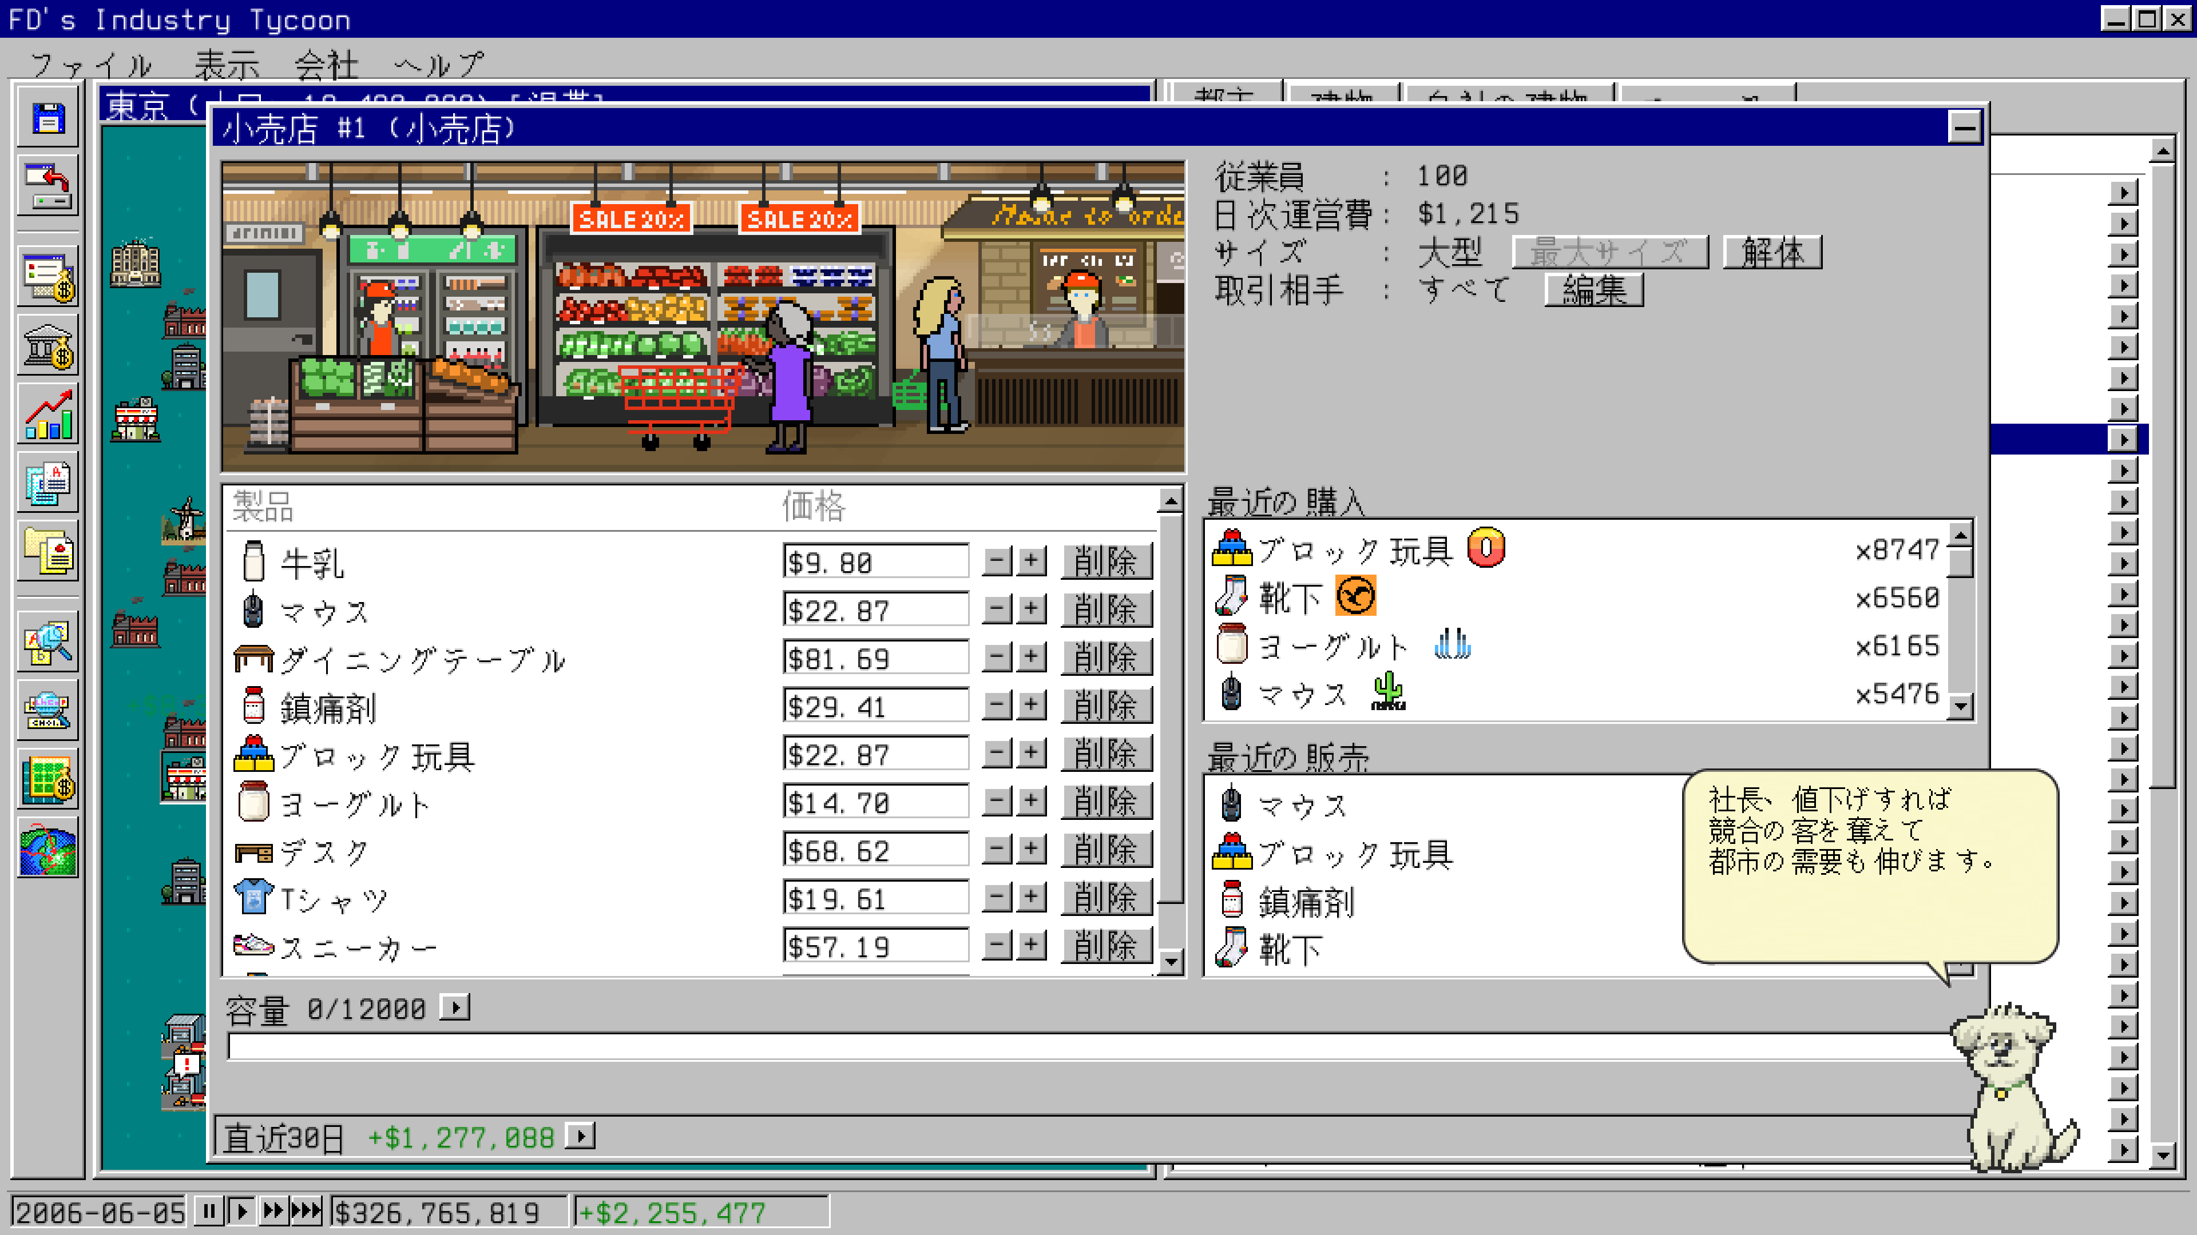2197x1235 pixels.
Task: Delete スニーカー from product list
Action: [x=1106, y=945]
